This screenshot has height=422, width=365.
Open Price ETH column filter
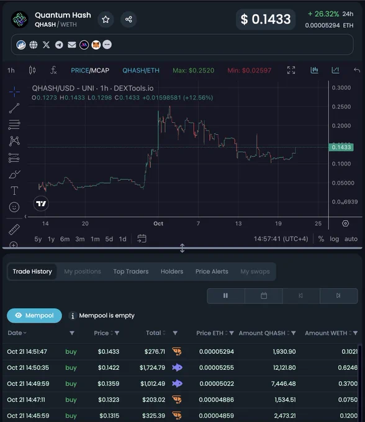232,333
